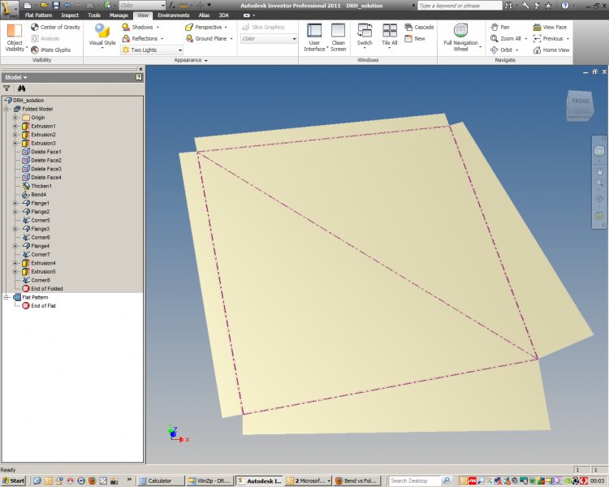
Task: Open Visual Style options
Action: point(102,36)
